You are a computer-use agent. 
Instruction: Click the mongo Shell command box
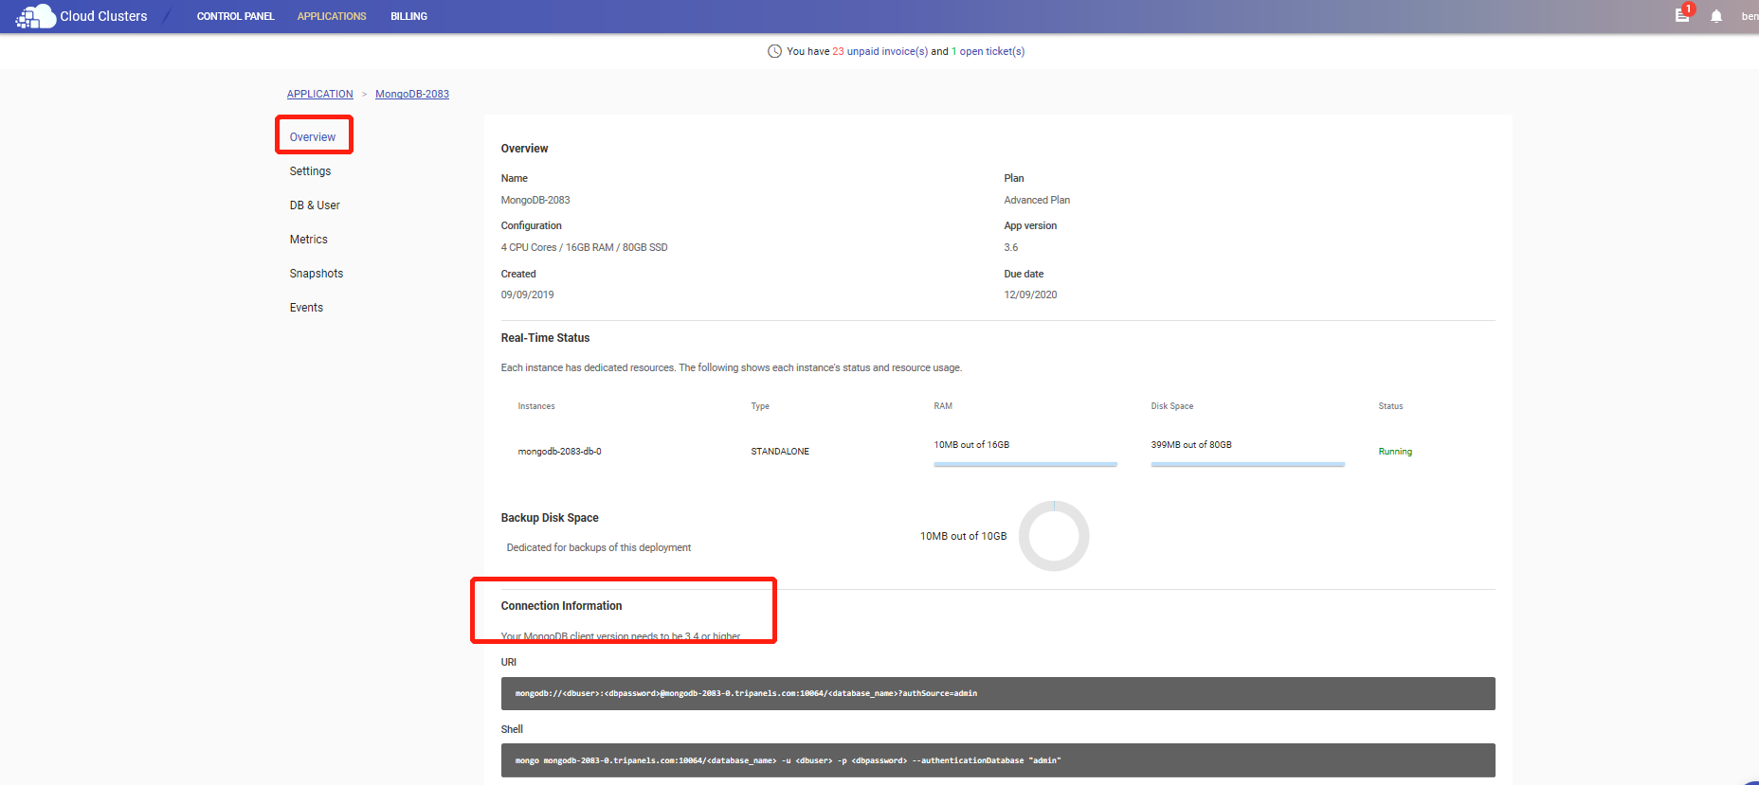point(998,760)
